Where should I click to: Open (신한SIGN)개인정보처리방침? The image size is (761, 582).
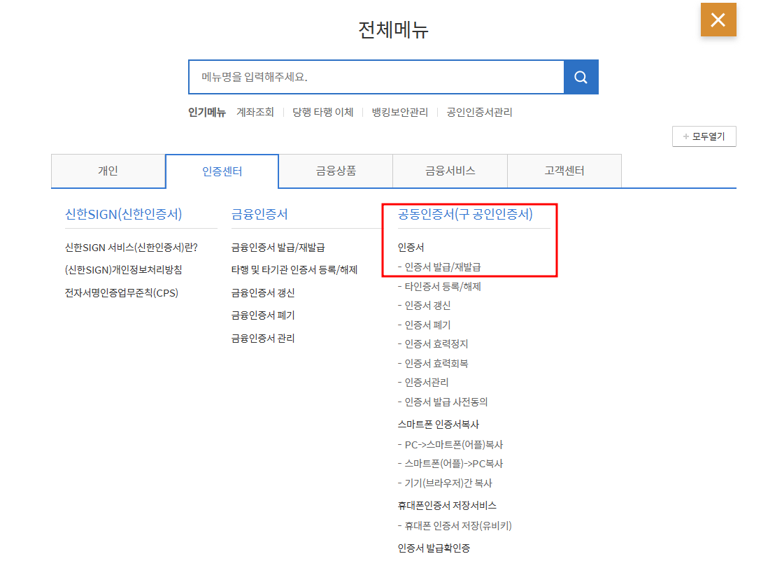(124, 270)
